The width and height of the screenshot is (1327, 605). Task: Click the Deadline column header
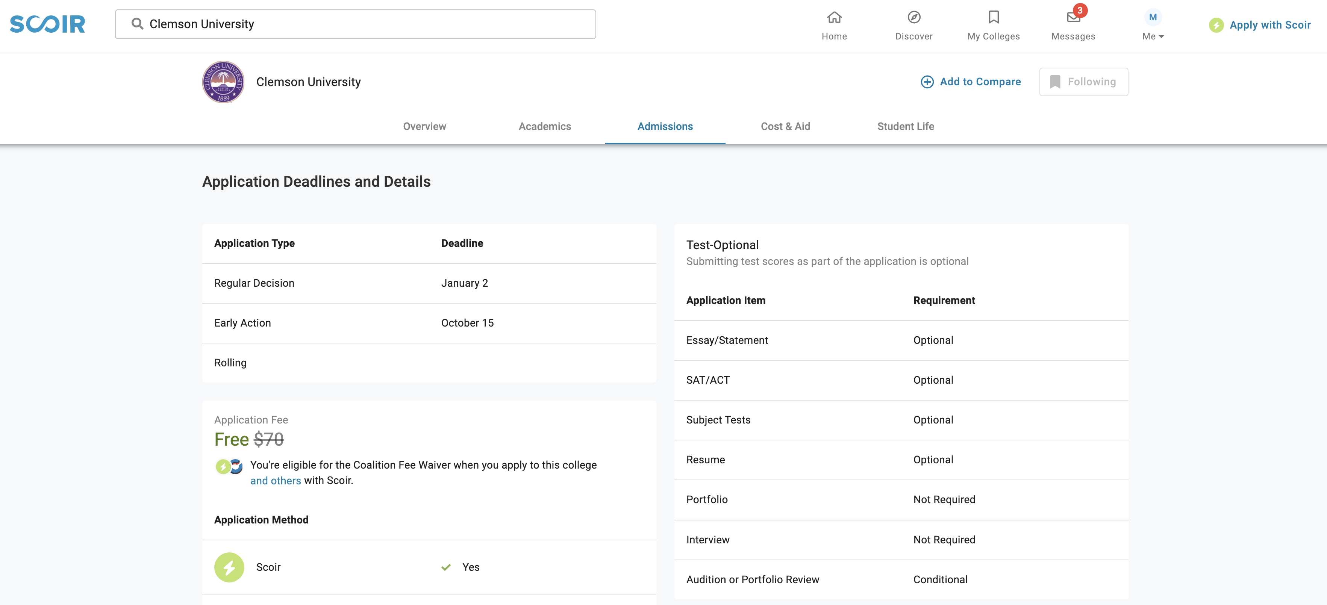462,243
